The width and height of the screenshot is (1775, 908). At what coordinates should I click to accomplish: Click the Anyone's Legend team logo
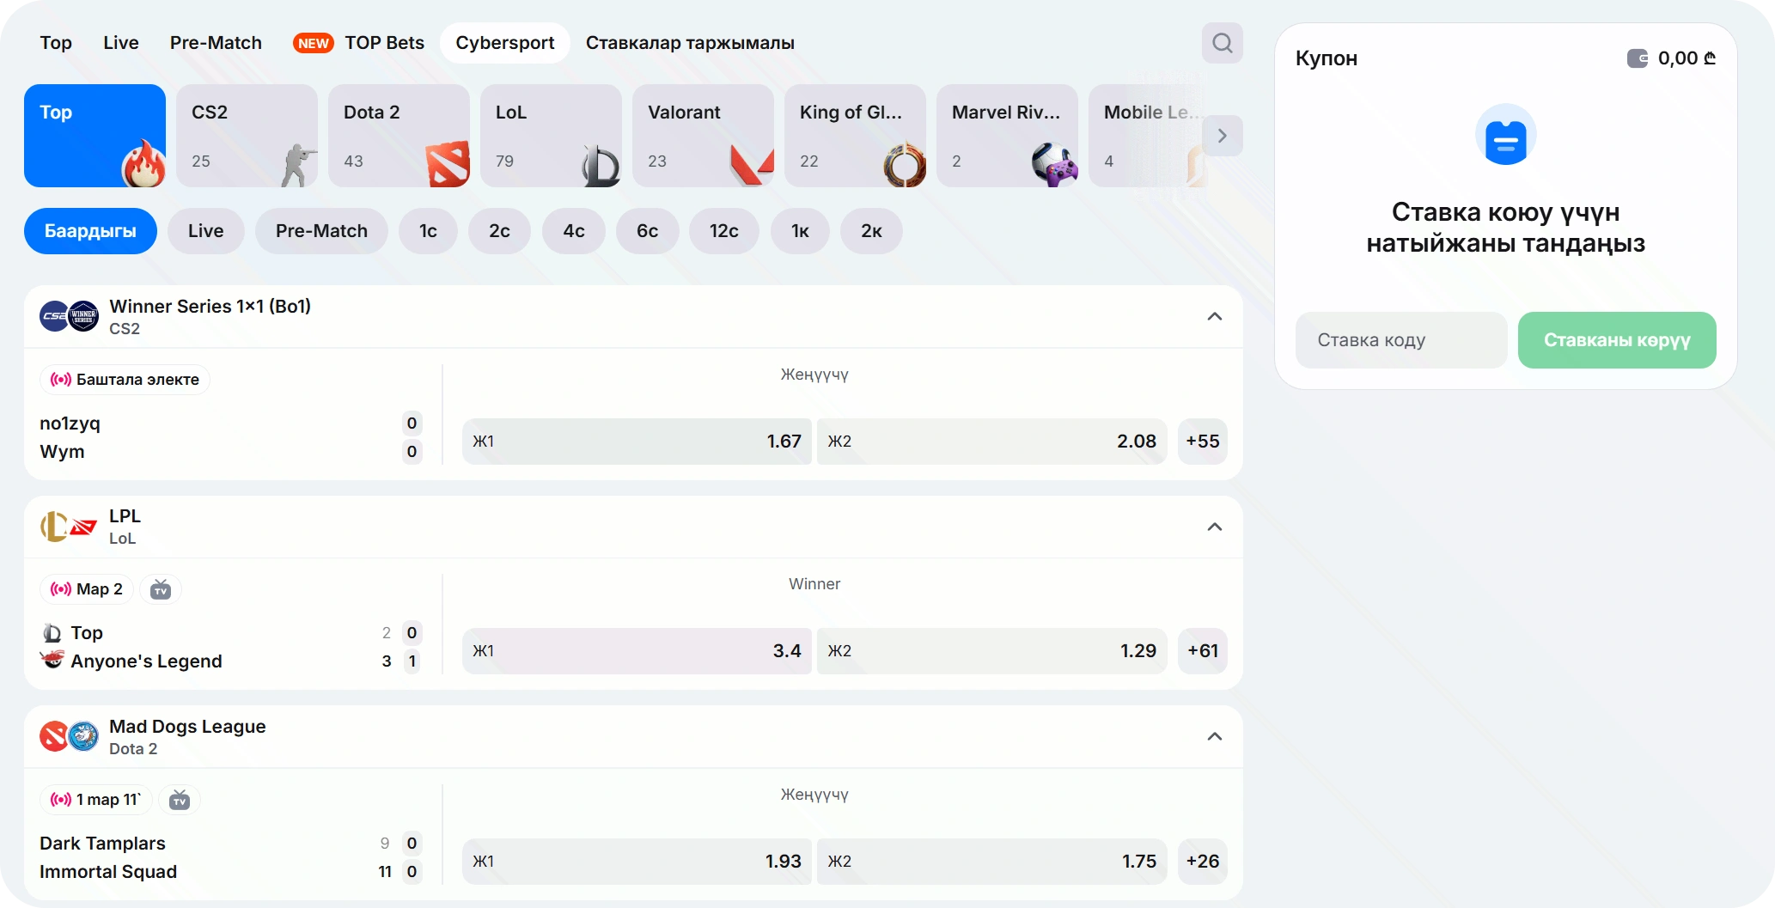coord(52,660)
